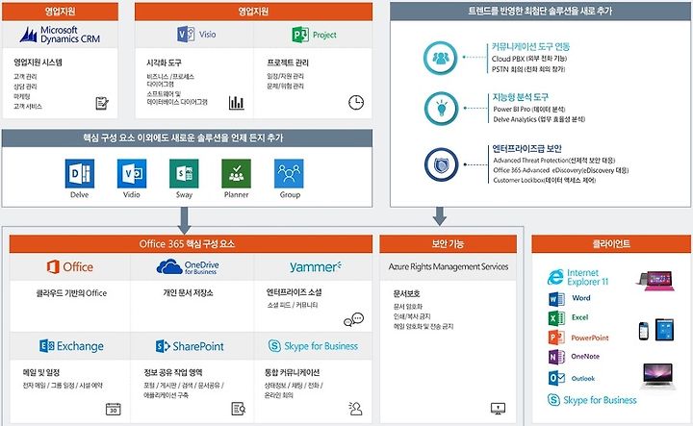Click the 지능형 분석 도구 heading
This screenshot has height=426, width=693.
tap(521, 97)
